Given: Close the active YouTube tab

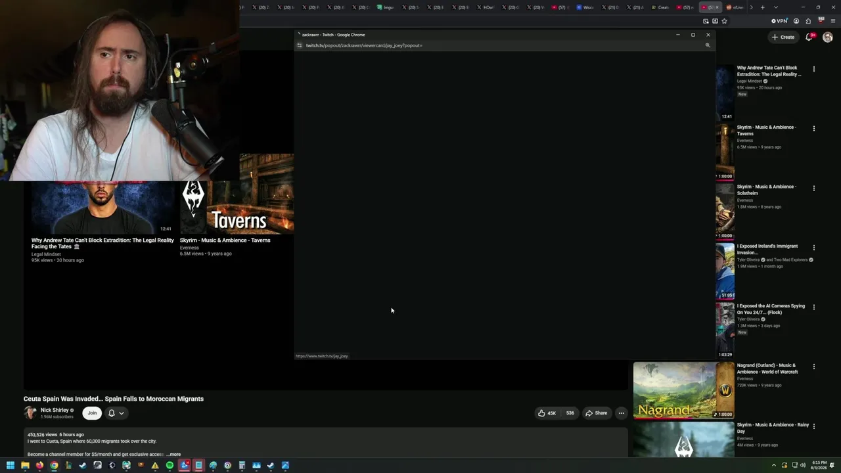Looking at the screenshot, I should (717, 7).
